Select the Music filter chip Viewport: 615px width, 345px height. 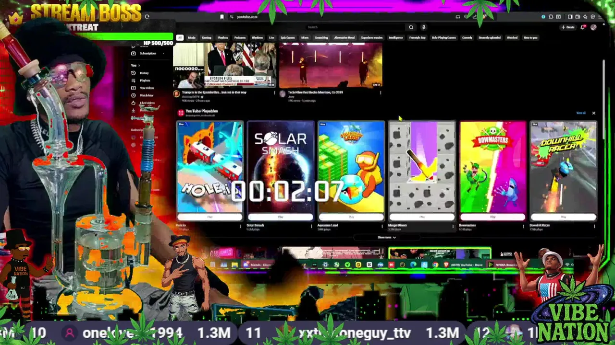(192, 37)
